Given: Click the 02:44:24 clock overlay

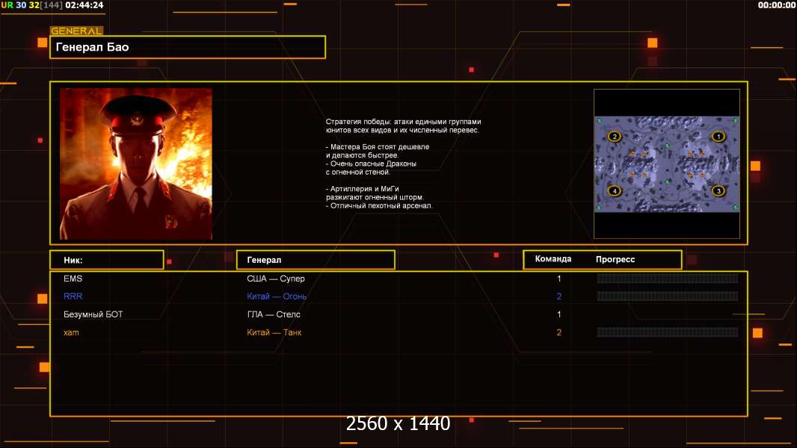Looking at the screenshot, I should pyautogui.click(x=84, y=5).
